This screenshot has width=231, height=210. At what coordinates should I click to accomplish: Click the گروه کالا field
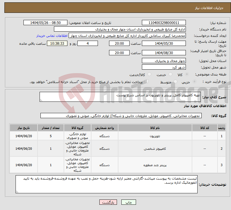pos(121,116)
